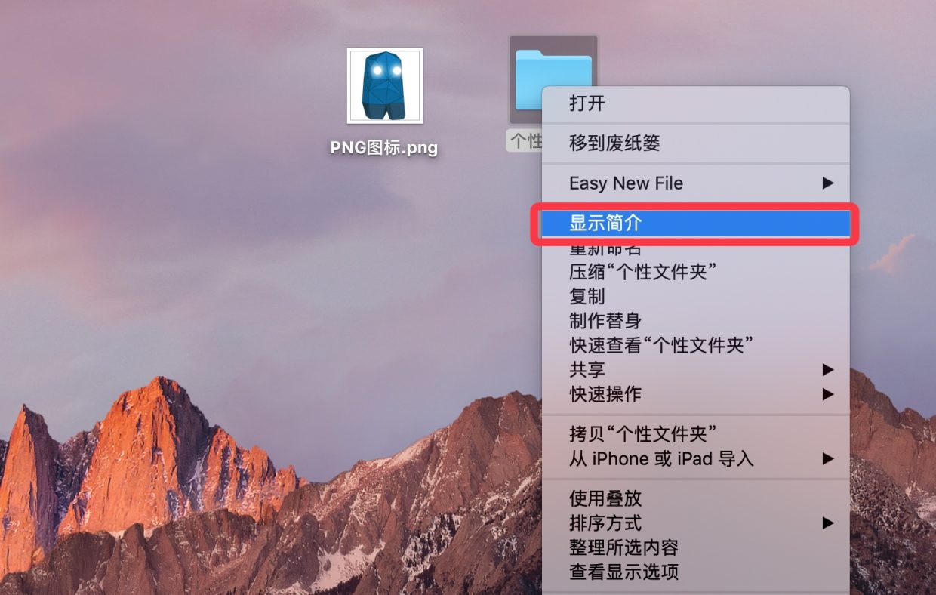Screen dimensions: 936x595
Task: Expand the 快速操作 submenu
Action: tap(695, 393)
